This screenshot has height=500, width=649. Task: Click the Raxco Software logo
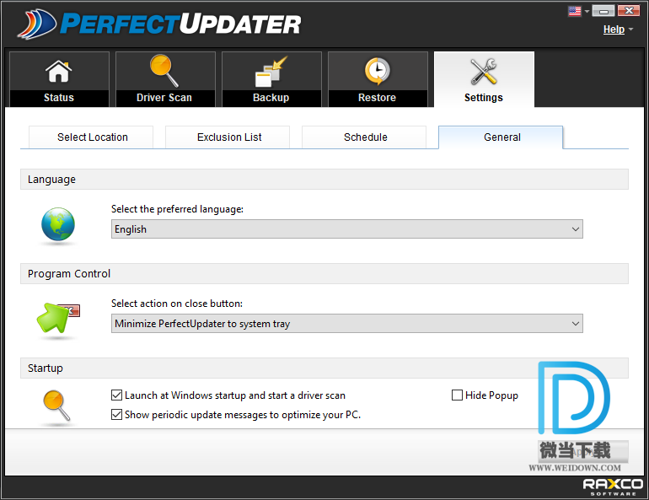[613, 487]
